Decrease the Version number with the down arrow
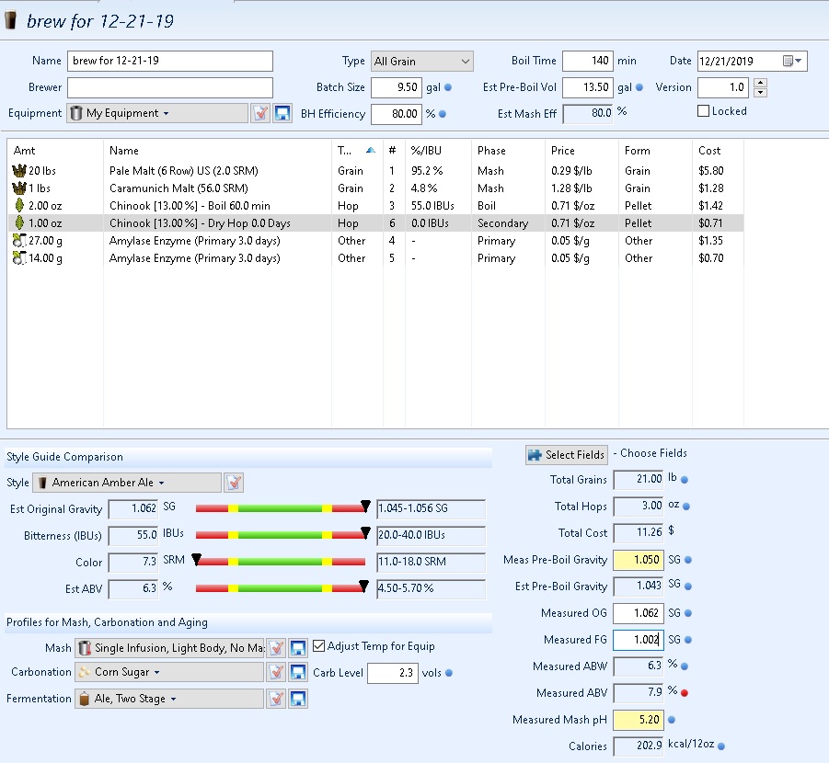 (760, 93)
